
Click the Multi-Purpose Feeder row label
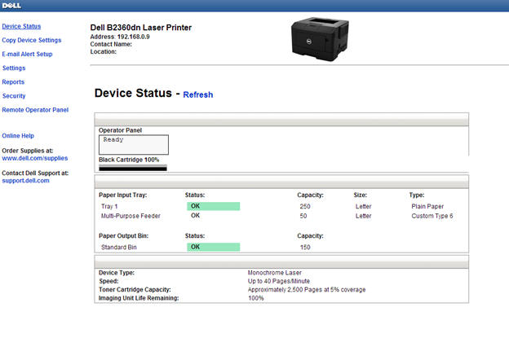pos(130,216)
